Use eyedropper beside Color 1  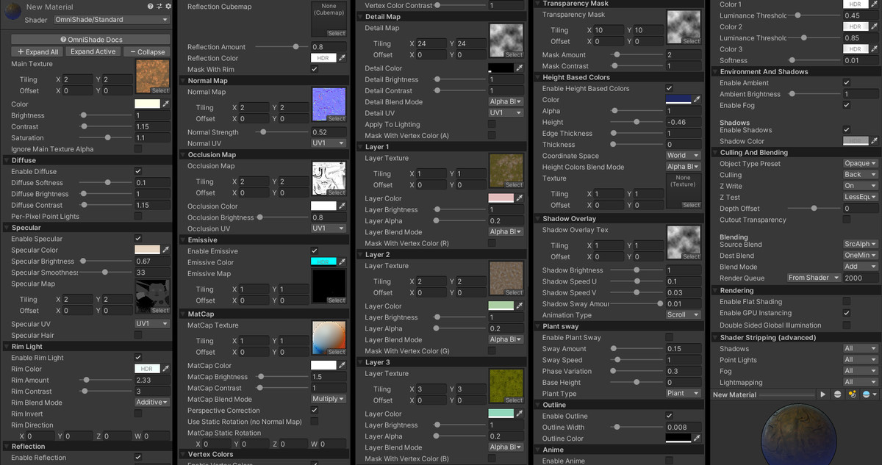(x=874, y=4)
